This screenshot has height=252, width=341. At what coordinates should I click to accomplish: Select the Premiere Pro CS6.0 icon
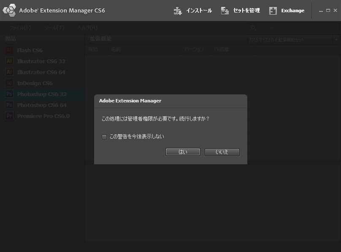(9, 116)
